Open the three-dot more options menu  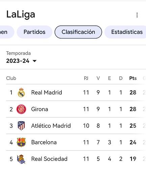137,15
